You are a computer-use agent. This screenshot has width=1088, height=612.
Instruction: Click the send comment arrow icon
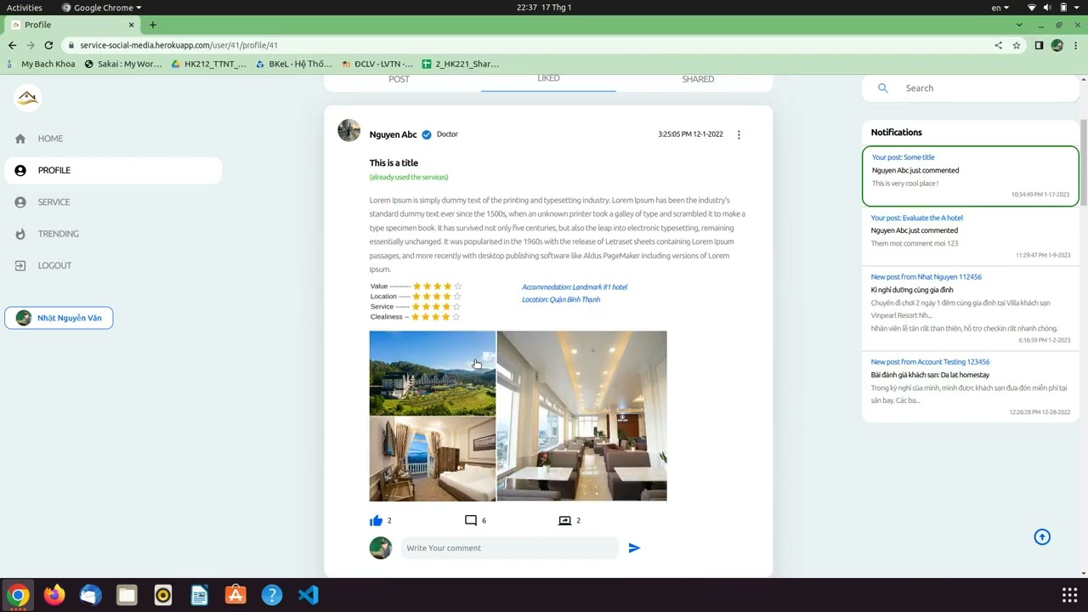(x=634, y=548)
